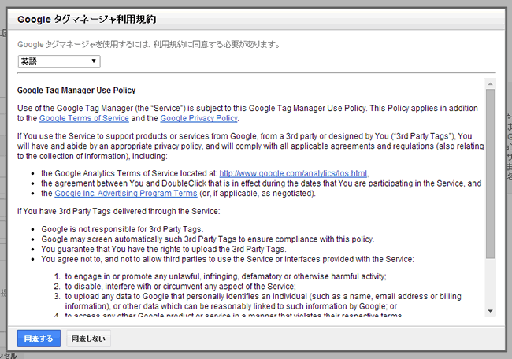The image size is (512, 359).
Task: Open the Google Terms of Service link
Action: (84, 118)
